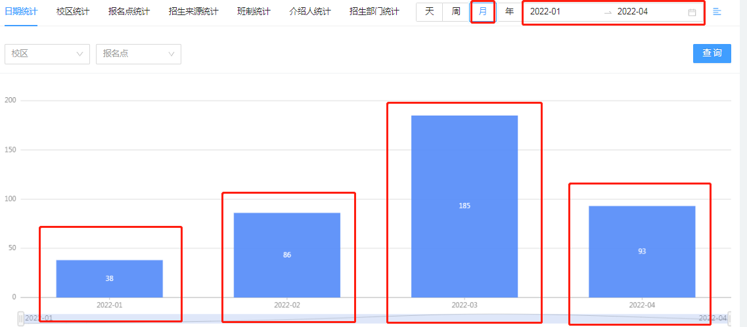Click the 2022-03 bar showing 185

464,207
